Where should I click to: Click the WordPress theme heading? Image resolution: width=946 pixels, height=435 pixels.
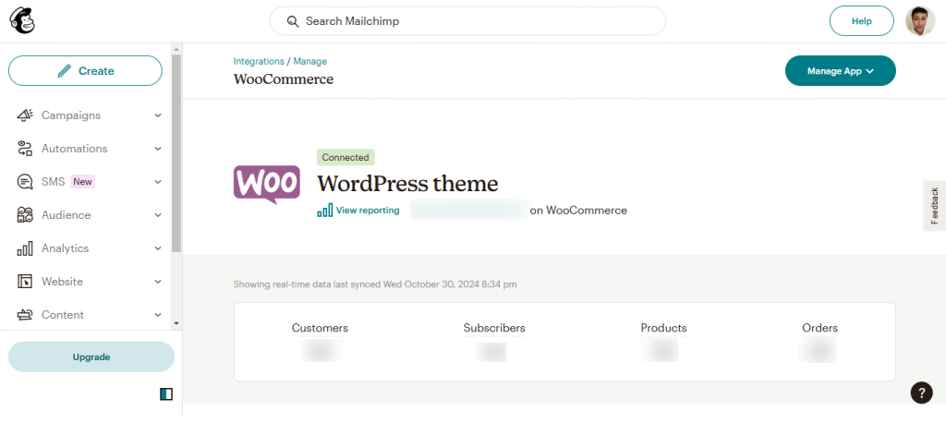(x=407, y=184)
